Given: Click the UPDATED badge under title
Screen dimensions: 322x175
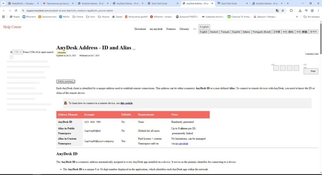Looking at the screenshot, I should coord(62,53).
